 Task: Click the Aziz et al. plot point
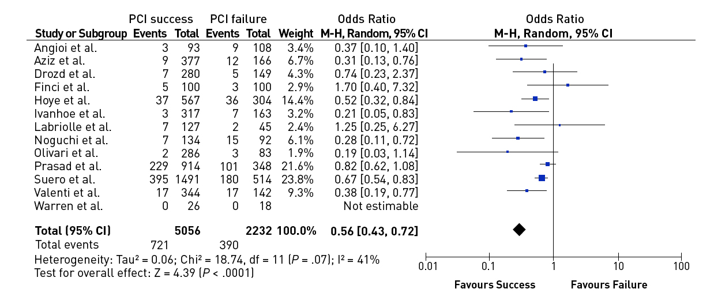point(521,59)
